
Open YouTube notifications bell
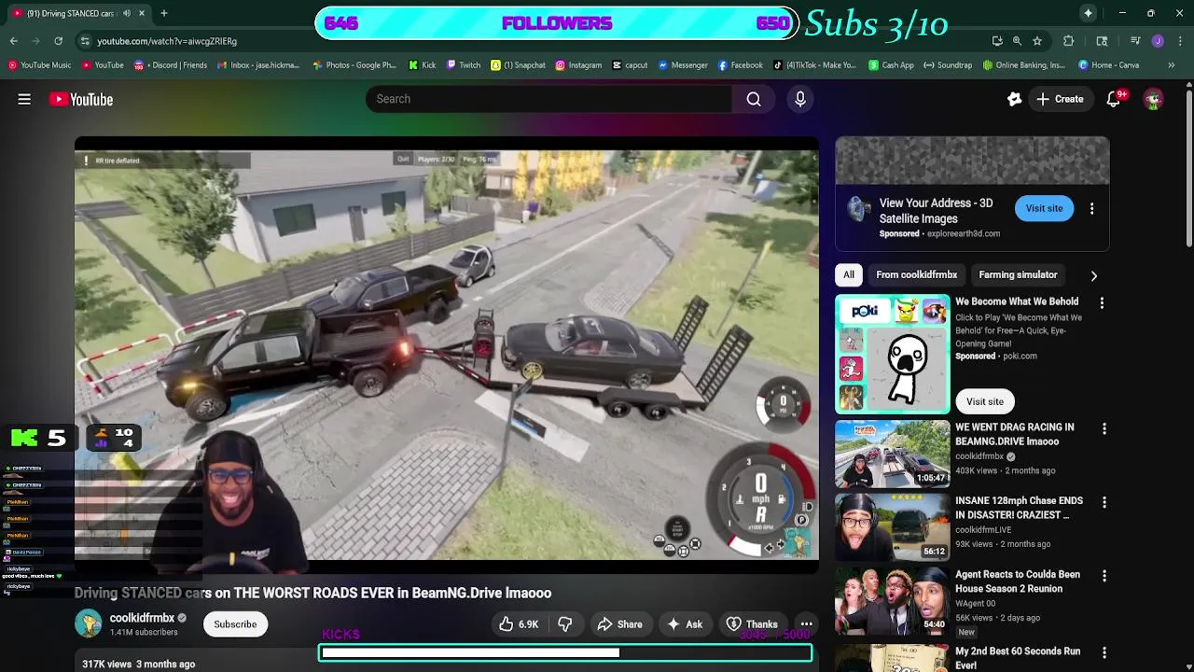pos(1114,99)
